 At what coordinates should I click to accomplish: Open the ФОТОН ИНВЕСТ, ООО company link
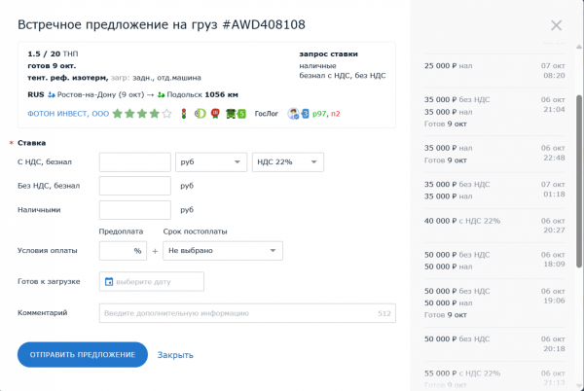coord(68,114)
